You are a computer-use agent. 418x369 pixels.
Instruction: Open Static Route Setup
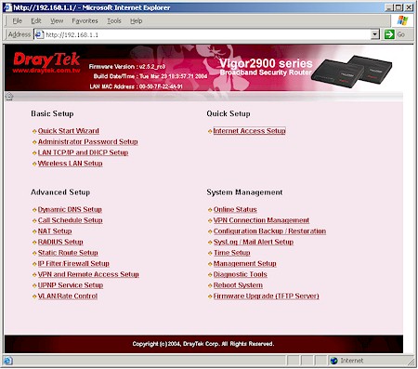coord(68,253)
